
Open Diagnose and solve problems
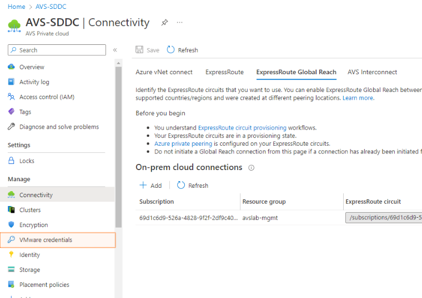pyautogui.click(x=59, y=127)
